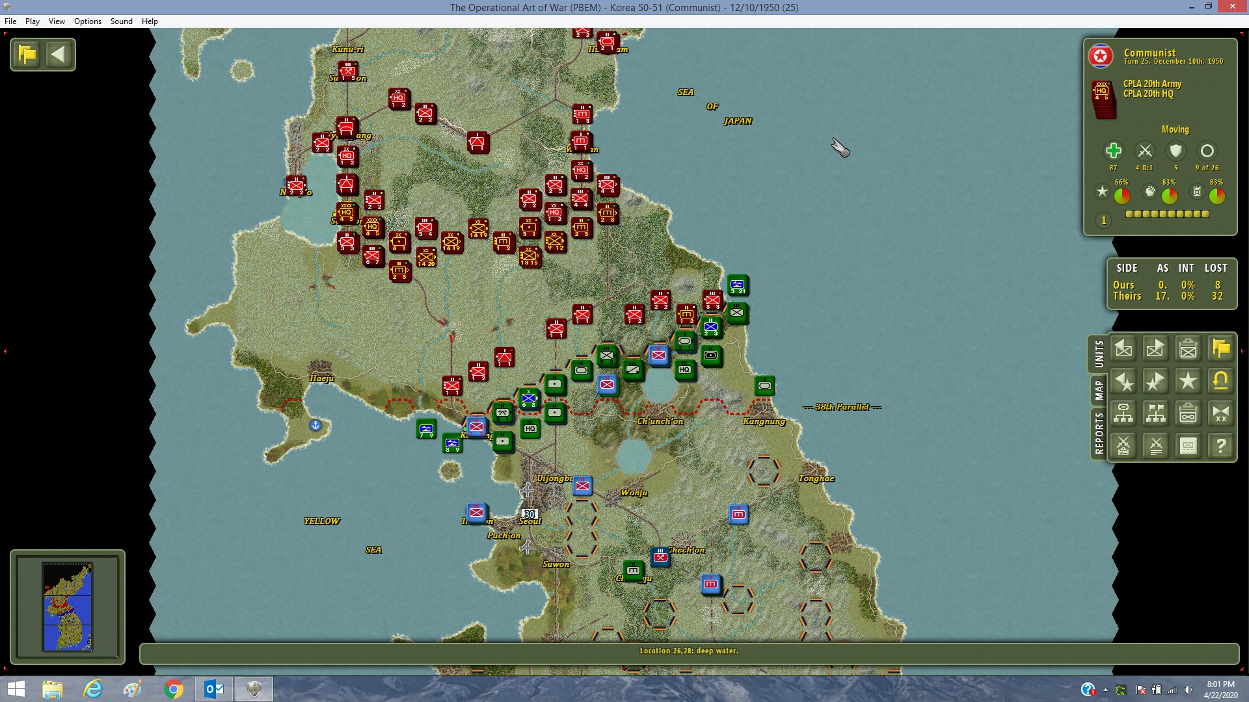Open the crossed-swords checklist icon
Viewport: 1249px width, 702px height.
[x=1123, y=447]
